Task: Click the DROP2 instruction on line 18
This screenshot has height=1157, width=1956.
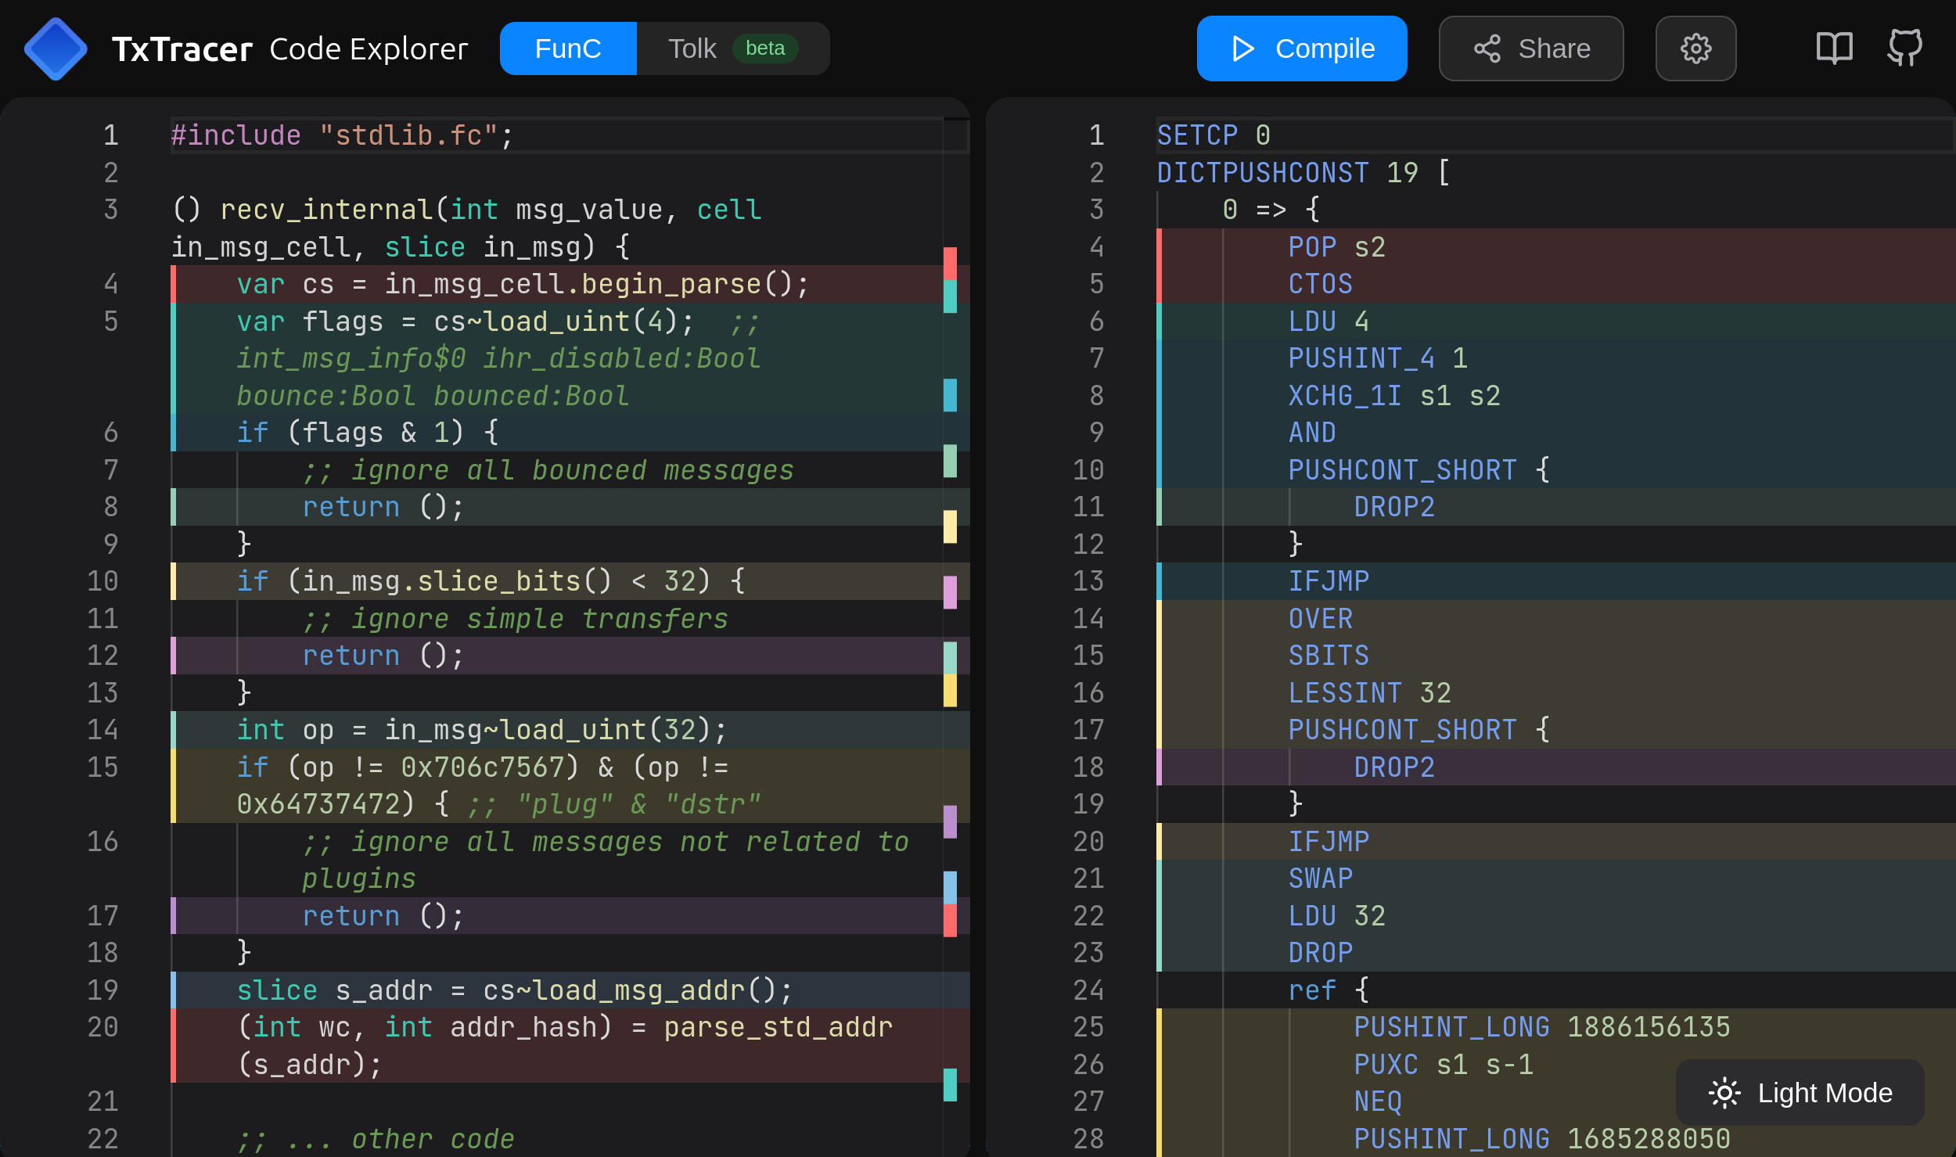Action: (1394, 767)
